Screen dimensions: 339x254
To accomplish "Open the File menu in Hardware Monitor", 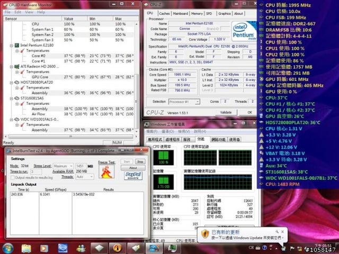I will (x=7, y=12).
